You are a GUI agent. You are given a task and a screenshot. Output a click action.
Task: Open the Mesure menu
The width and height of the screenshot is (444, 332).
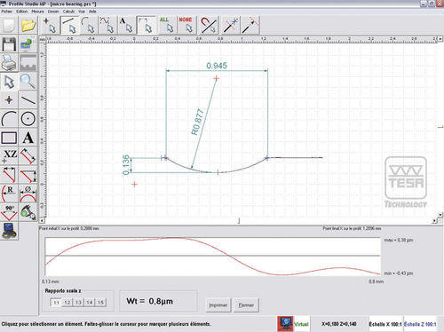pos(37,12)
